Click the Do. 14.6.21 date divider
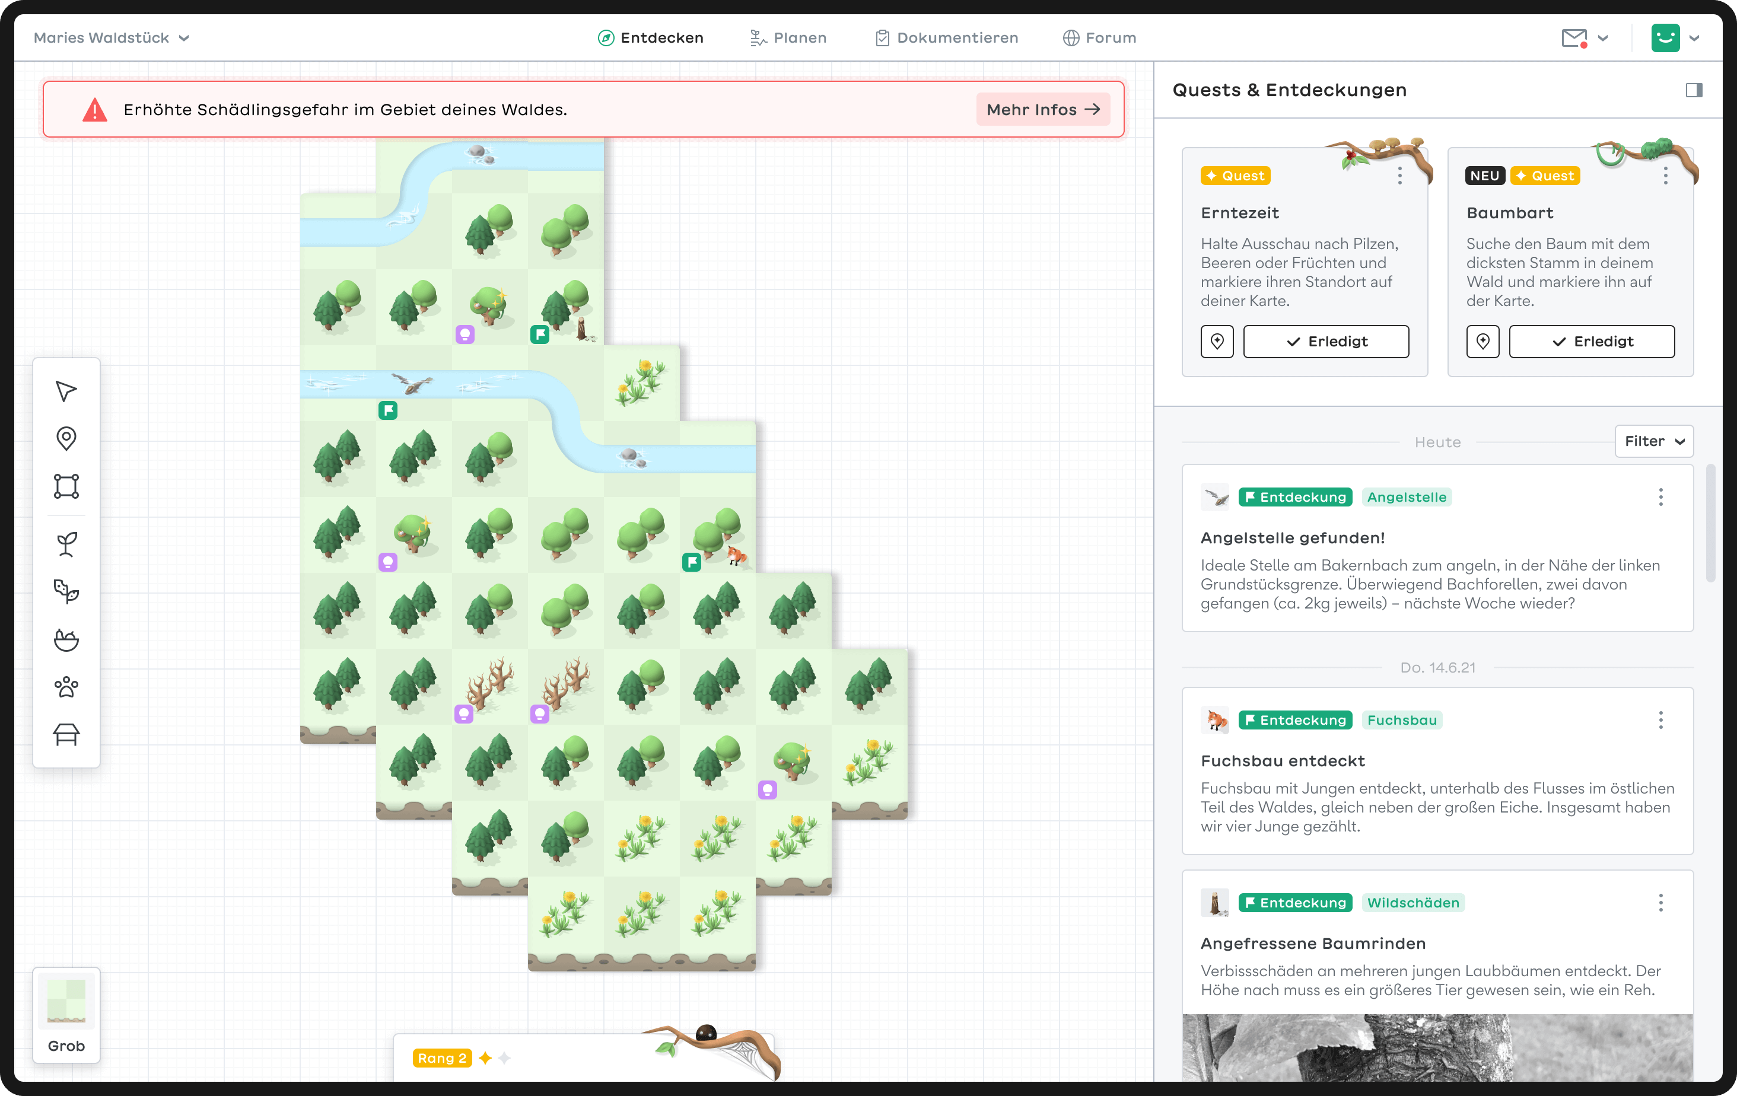Screen dimensions: 1737x1096 1437,668
